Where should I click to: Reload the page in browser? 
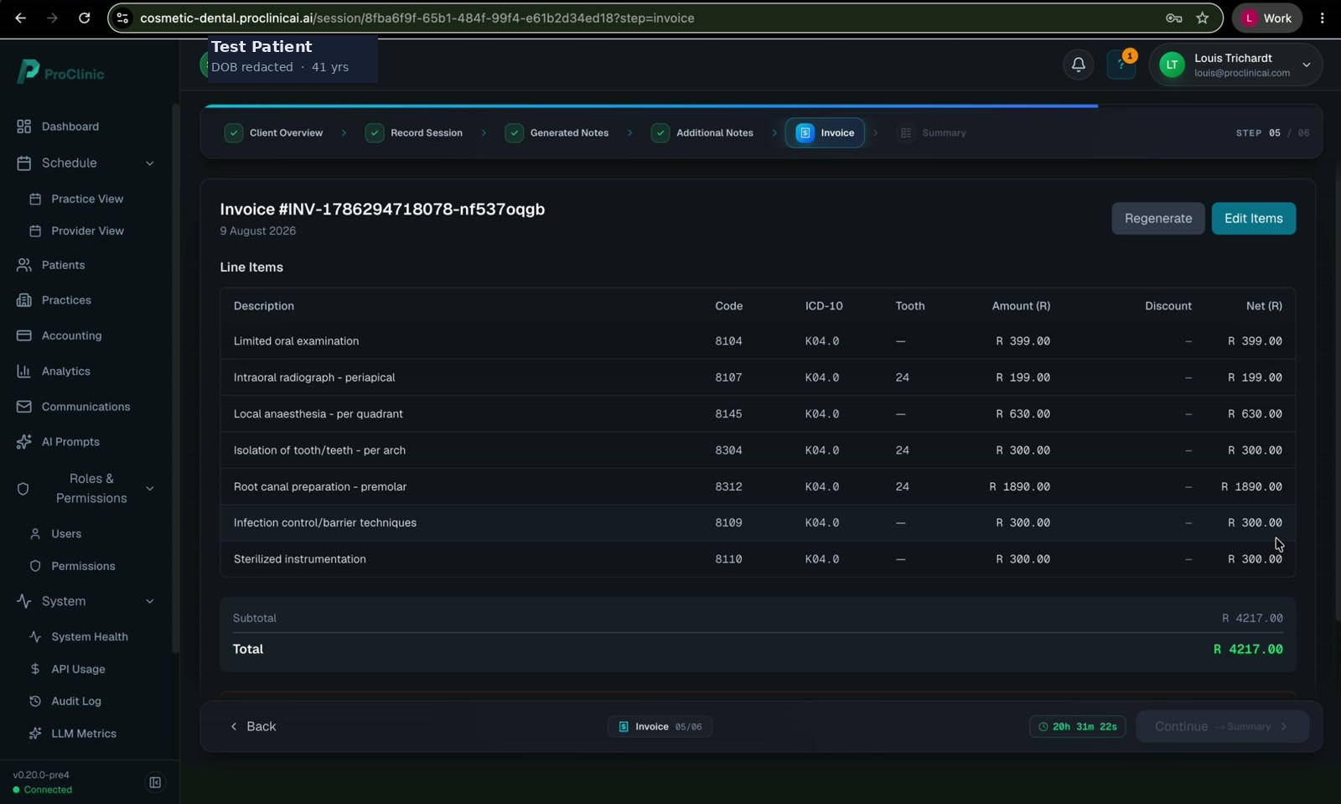pos(84,18)
